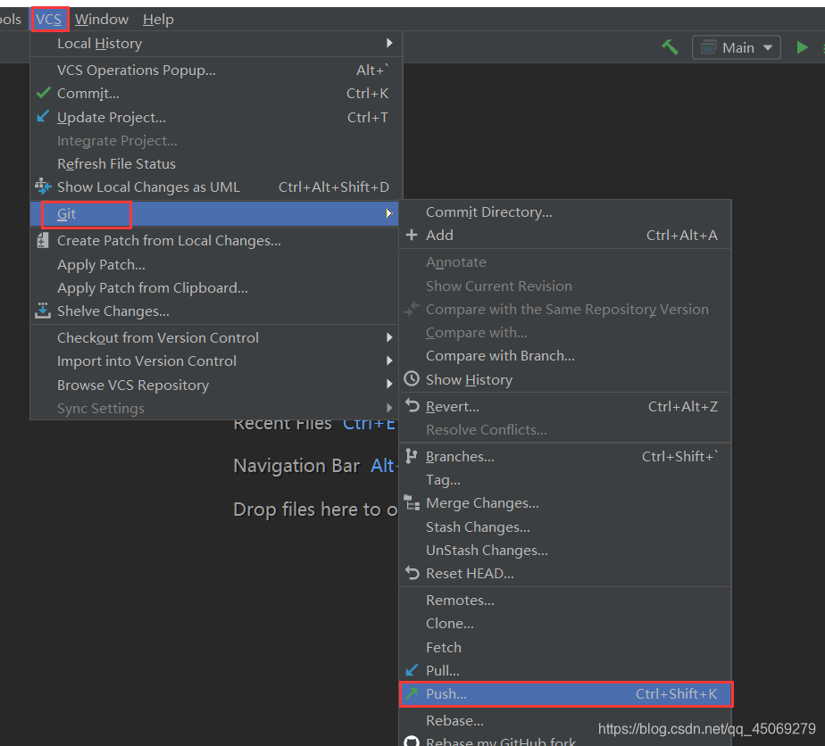Click the Ctrl+Alt+Shift+D shortcut text

pos(334,187)
